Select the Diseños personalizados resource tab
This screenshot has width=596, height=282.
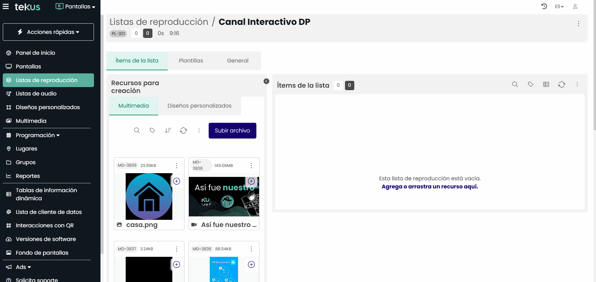tap(199, 106)
